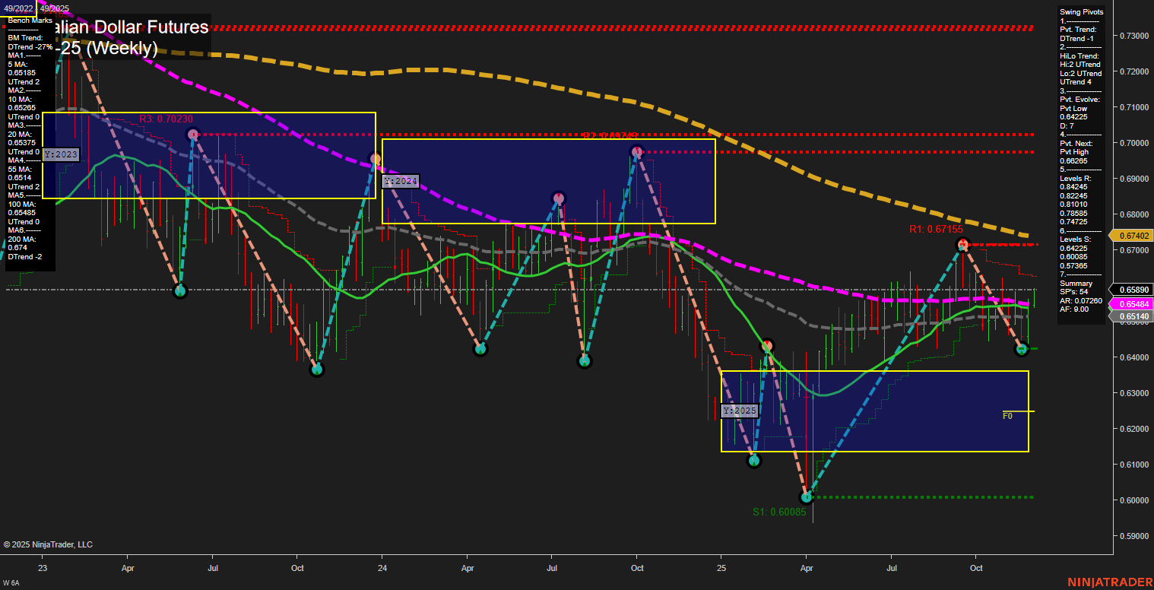Select the Y:2025 yearly session label
Screen dimensions: 1154x590
pyautogui.click(x=739, y=411)
